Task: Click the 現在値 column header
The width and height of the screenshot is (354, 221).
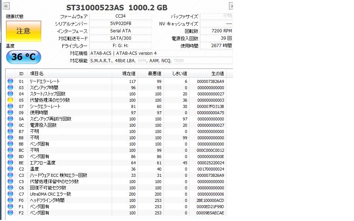Action: tap(125, 74)
